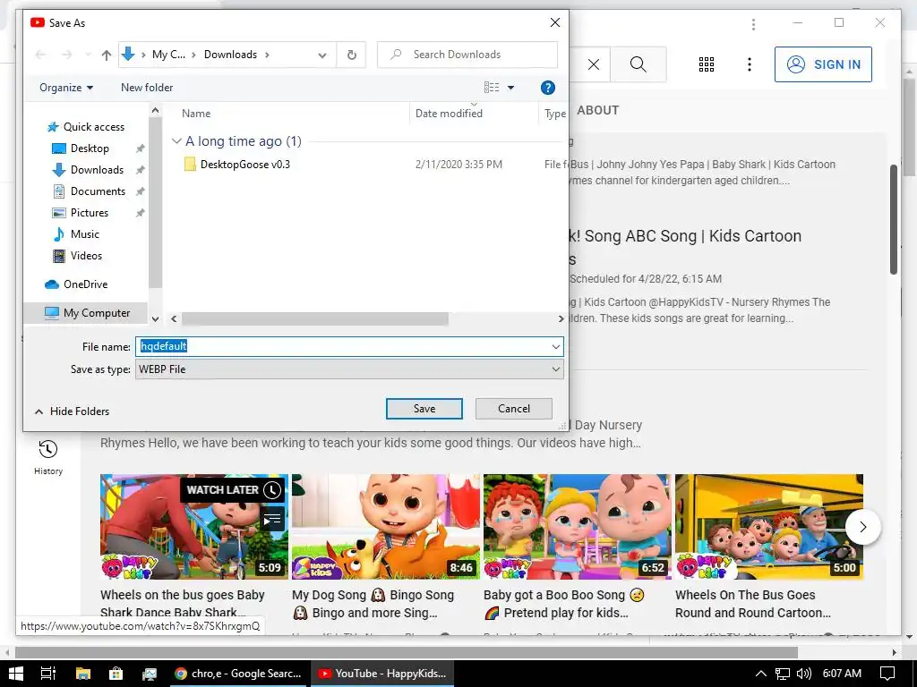
Task: Click the pin icon next to Pictures
Action: point(141,213)
